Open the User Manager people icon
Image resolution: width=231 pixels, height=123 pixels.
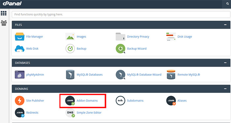(4, 23)
